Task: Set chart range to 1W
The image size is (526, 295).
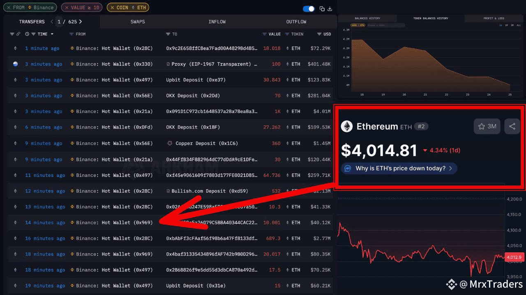Action: coord(501,25)
